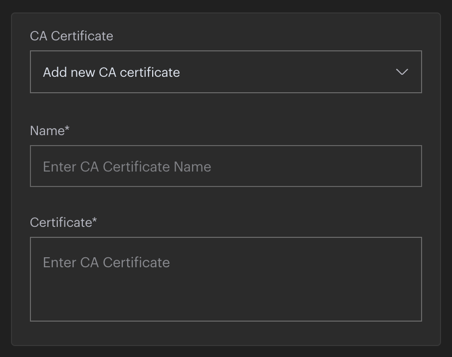Click the right end of Name field
Screen dimensions: 452x357
409,166
